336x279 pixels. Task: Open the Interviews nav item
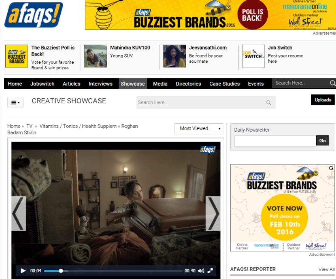101,84
